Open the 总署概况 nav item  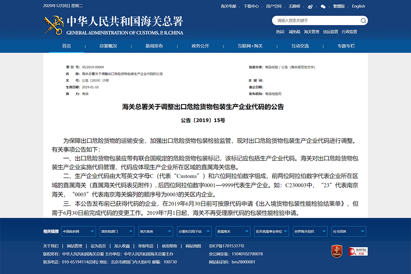[108, 46]
